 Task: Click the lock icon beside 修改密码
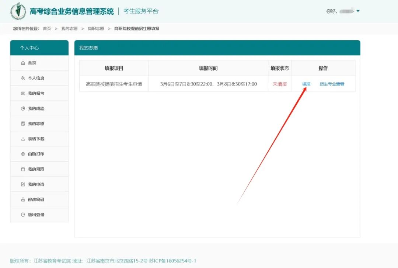click(x=23, y=200)
